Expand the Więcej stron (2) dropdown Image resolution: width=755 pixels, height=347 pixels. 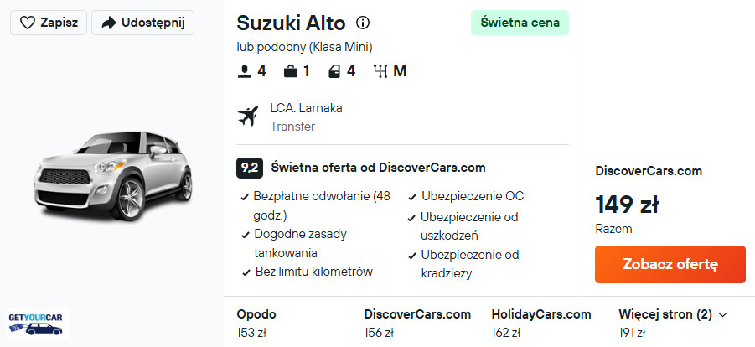coord(672,314)
